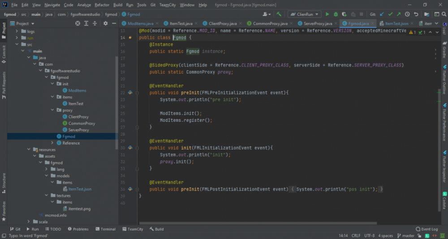This screenshot has height=239, width=448.
Task: Expand the scala folder
Action: 29,222
